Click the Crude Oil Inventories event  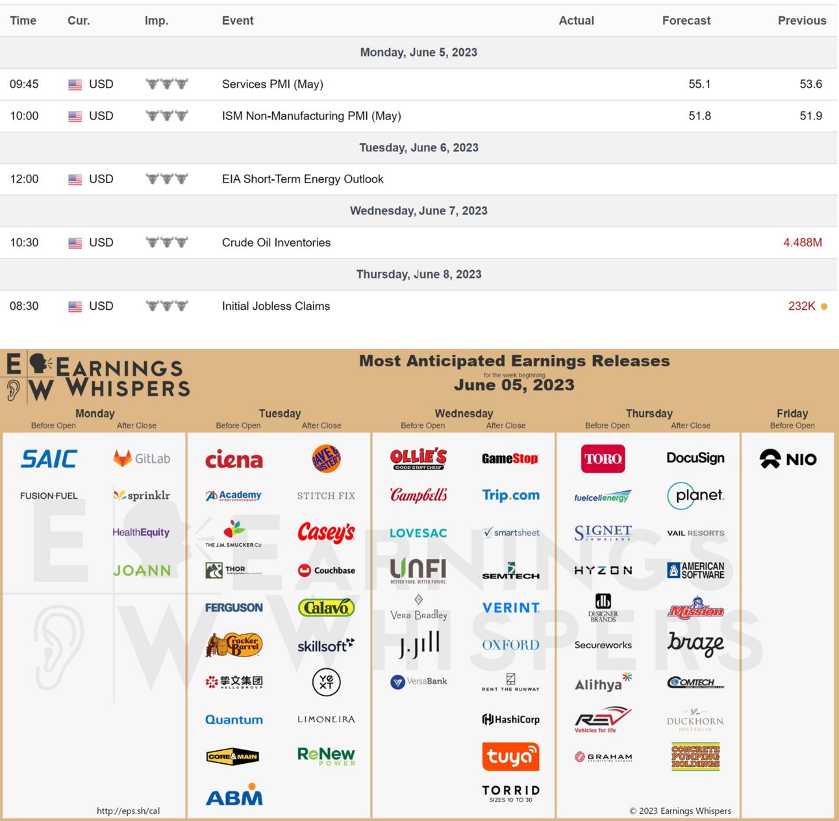[276, 242]
